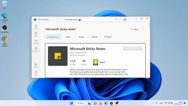This screenshot has width=188, height=106.
Task: Select the All departments filter
Action: [x=53, y=37]
